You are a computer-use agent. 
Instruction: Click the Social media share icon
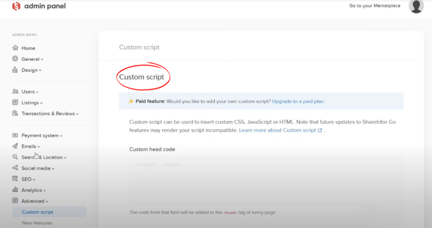[x=15, y=168]
